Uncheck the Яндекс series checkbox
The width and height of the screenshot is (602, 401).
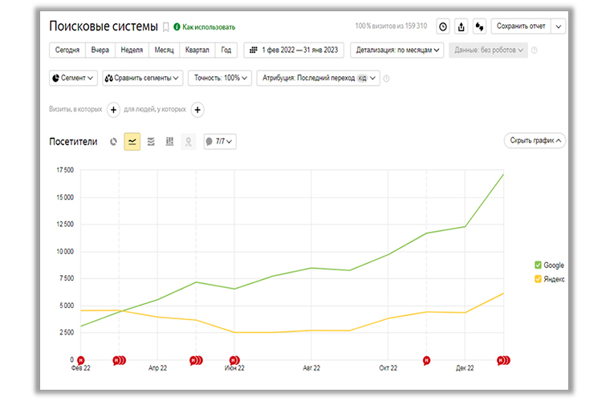click(x=538, y=279)
